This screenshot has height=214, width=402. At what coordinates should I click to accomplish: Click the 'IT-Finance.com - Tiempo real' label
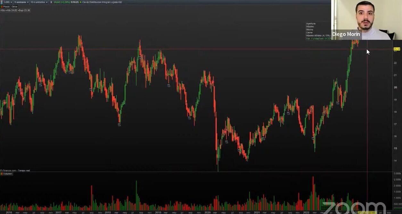pyautogui.click(x=15, y=170)
